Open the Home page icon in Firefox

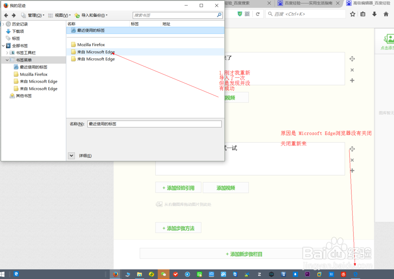[x=386, y=13]
